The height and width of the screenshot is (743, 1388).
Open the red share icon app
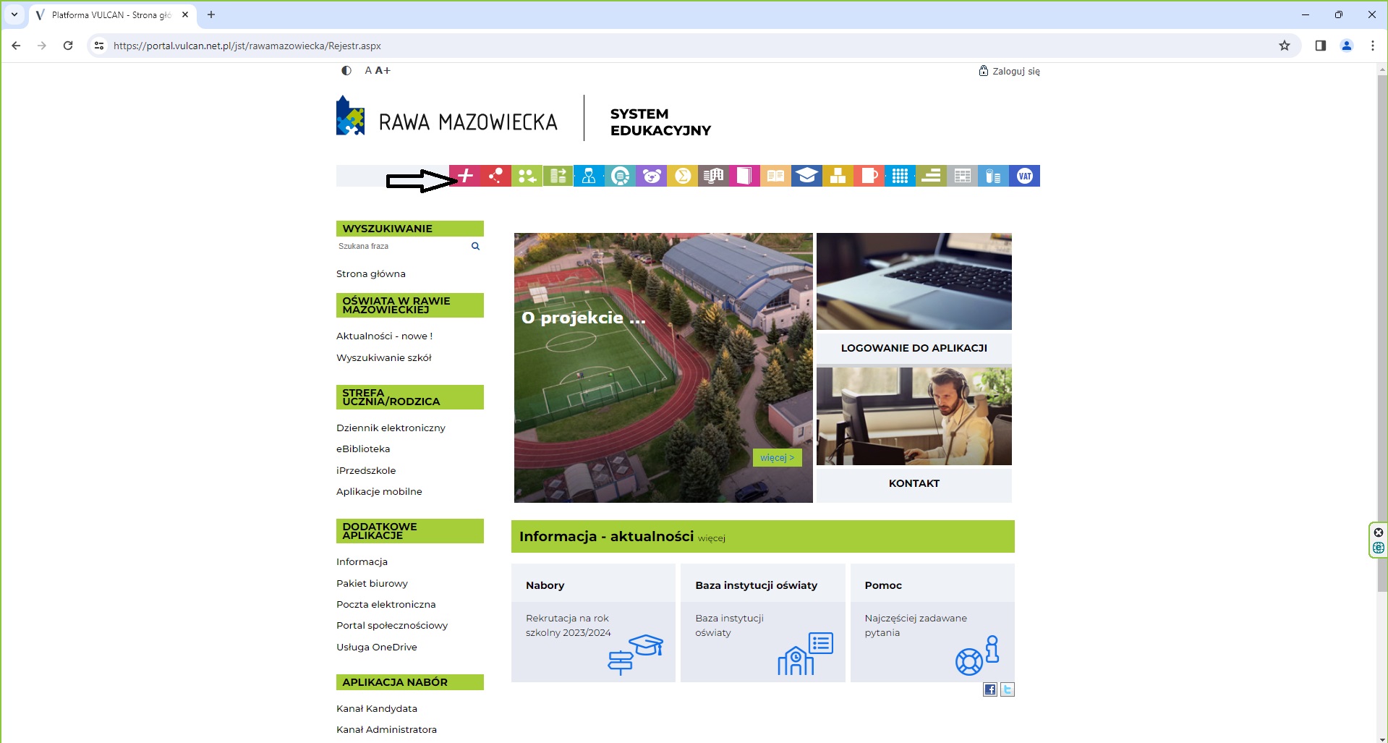click(495, 176)
